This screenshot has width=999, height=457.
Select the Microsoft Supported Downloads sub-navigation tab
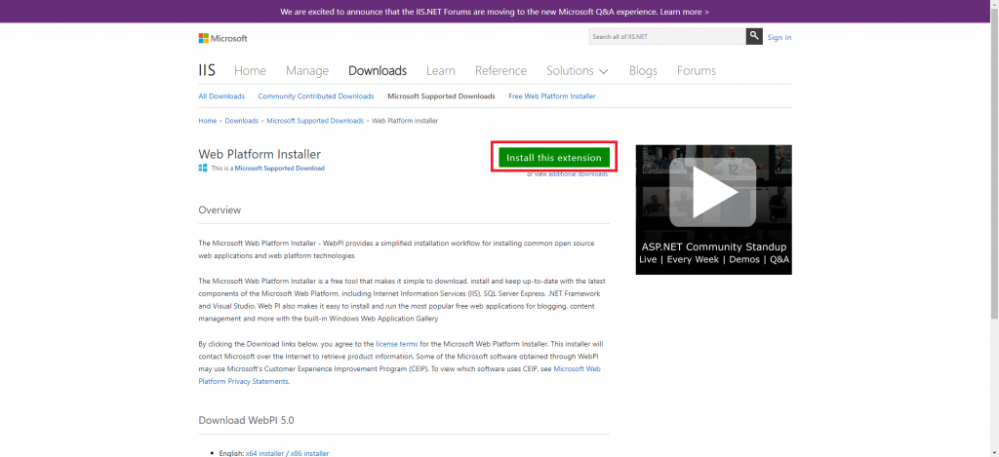pos(441,96)
